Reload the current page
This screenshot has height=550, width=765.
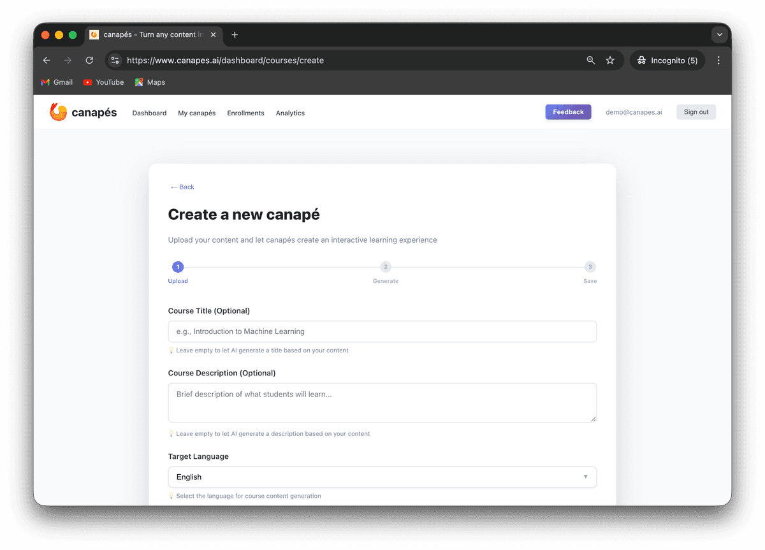pyautogui.click(x=89, y=60)
